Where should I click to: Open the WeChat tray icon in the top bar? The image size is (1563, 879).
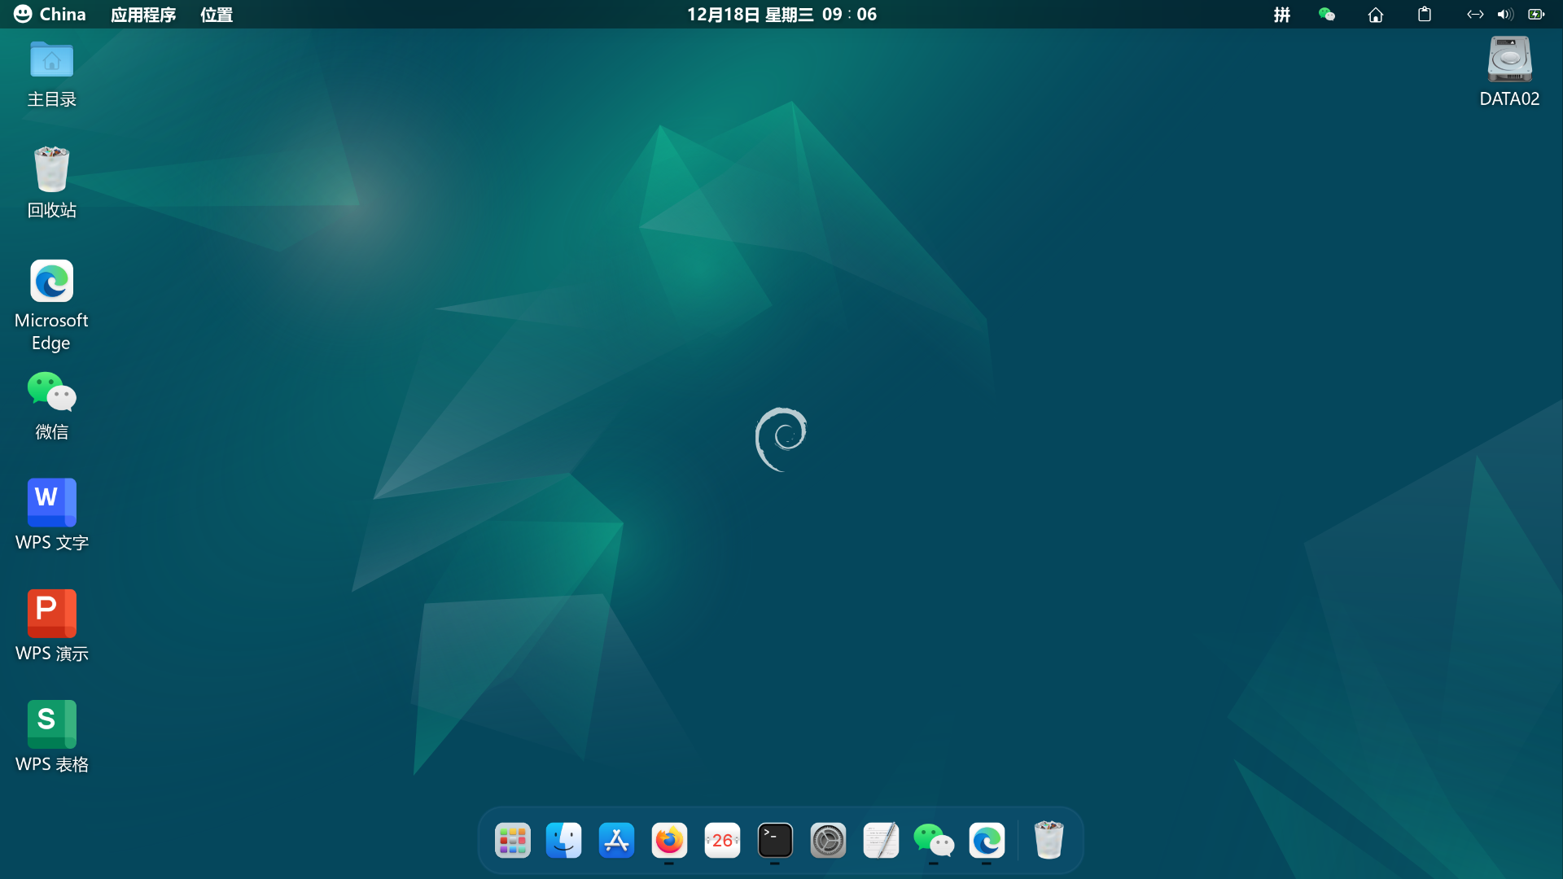pos(1327,15)
